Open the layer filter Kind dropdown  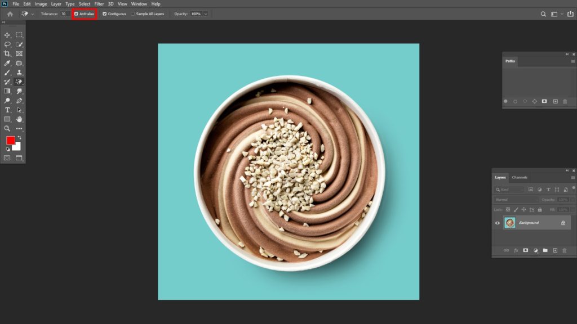[x=509, y=190]
